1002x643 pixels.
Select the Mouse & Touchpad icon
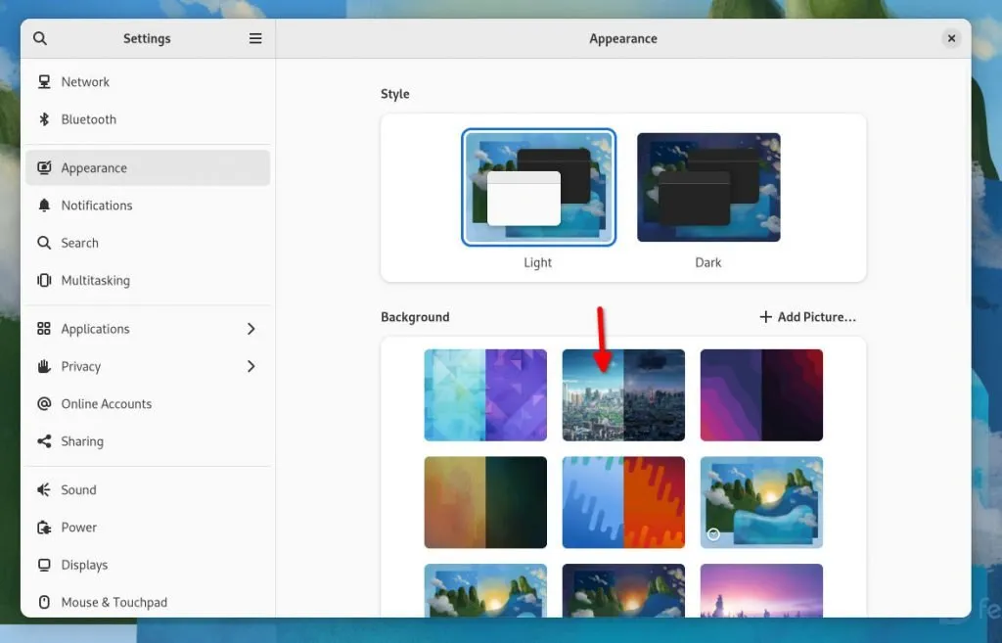[45, 602]
